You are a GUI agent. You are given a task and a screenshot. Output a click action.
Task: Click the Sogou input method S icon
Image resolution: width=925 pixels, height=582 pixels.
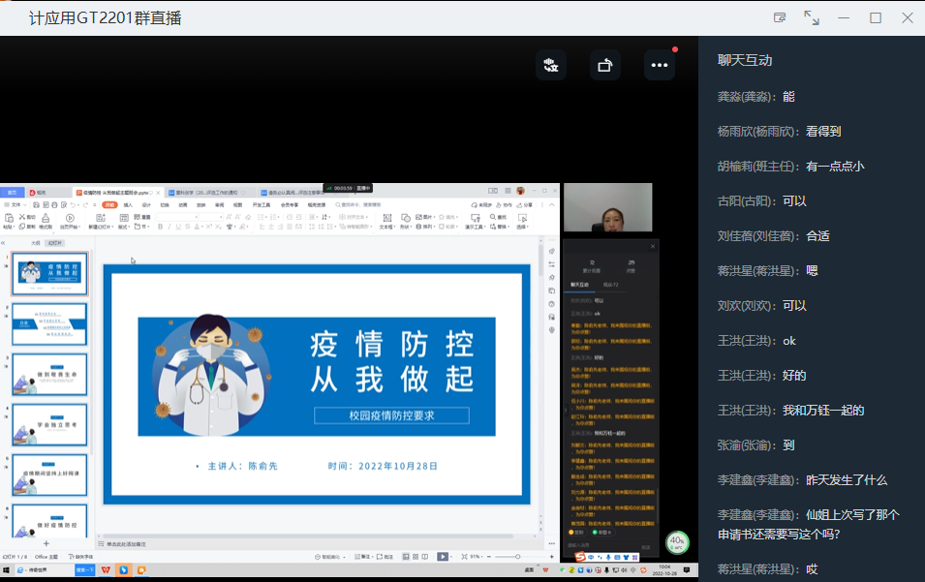click(x=581, y=557)
